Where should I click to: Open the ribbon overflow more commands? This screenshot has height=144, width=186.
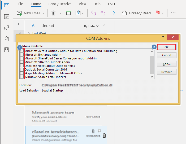click(173, 13)
